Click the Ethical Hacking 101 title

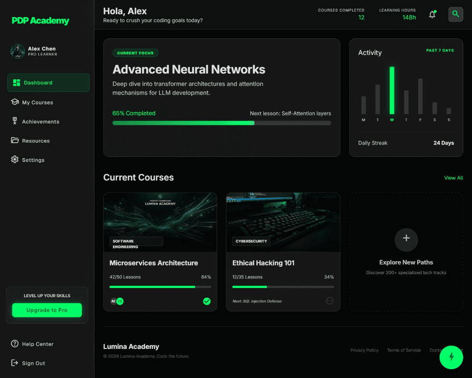[x=263, y=263]
